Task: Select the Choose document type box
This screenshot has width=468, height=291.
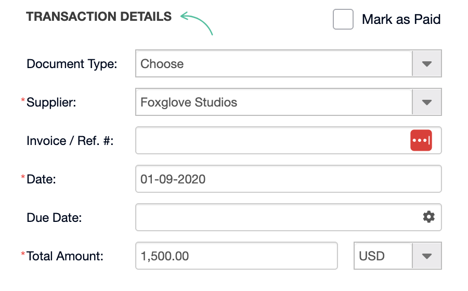Action: 288,63
